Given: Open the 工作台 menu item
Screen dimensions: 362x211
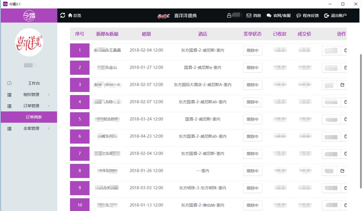Looking at the screenshot, I should point(34,83).
